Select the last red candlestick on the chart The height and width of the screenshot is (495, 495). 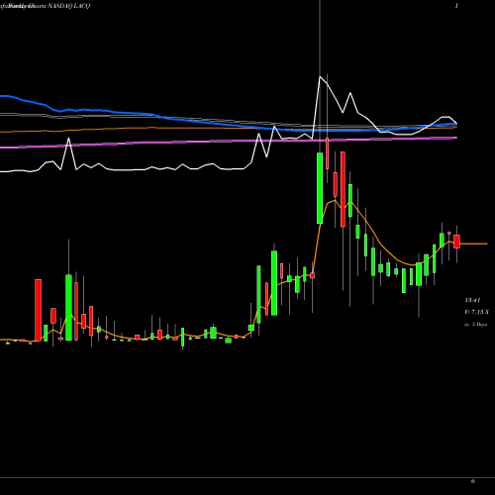click(456, 242)
